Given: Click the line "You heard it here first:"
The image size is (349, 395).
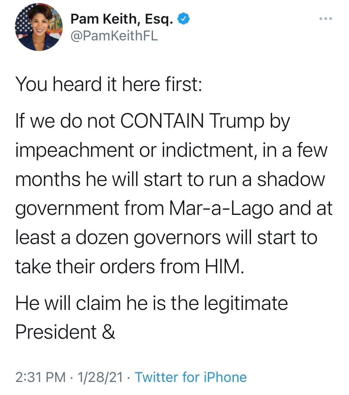Looking at the screenshot, I should pos(109,84).
